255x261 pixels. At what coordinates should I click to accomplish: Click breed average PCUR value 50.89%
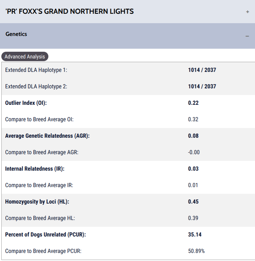coord(197,251)
